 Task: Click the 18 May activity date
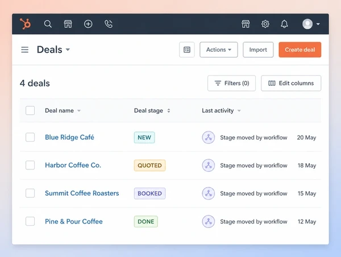click(x=307, y=165)
